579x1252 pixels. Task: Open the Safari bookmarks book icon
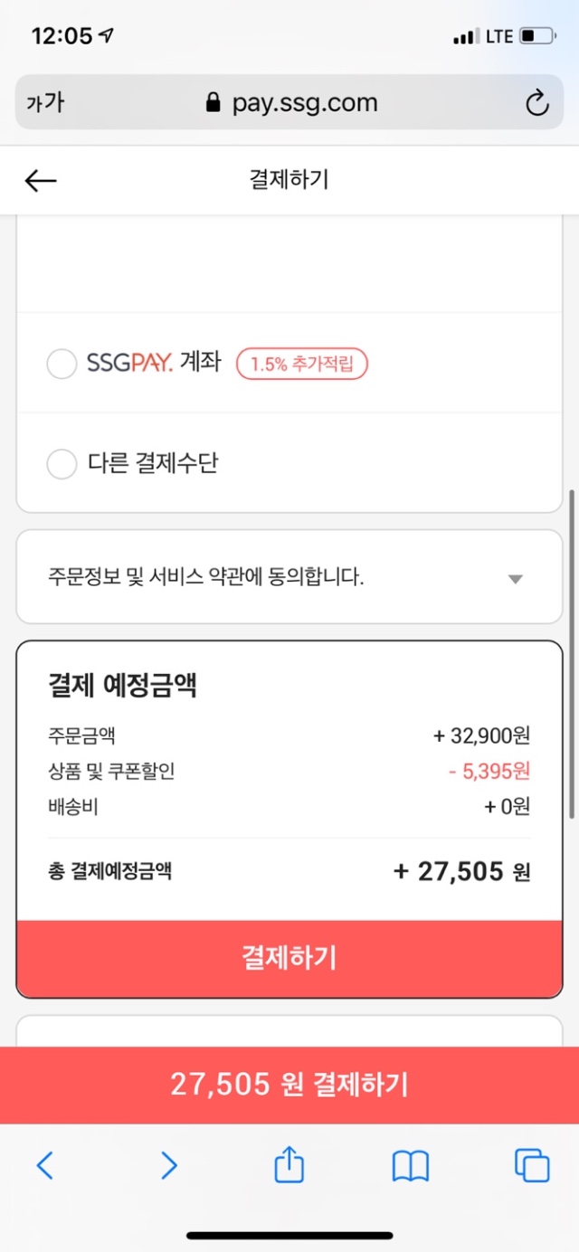411,1166
